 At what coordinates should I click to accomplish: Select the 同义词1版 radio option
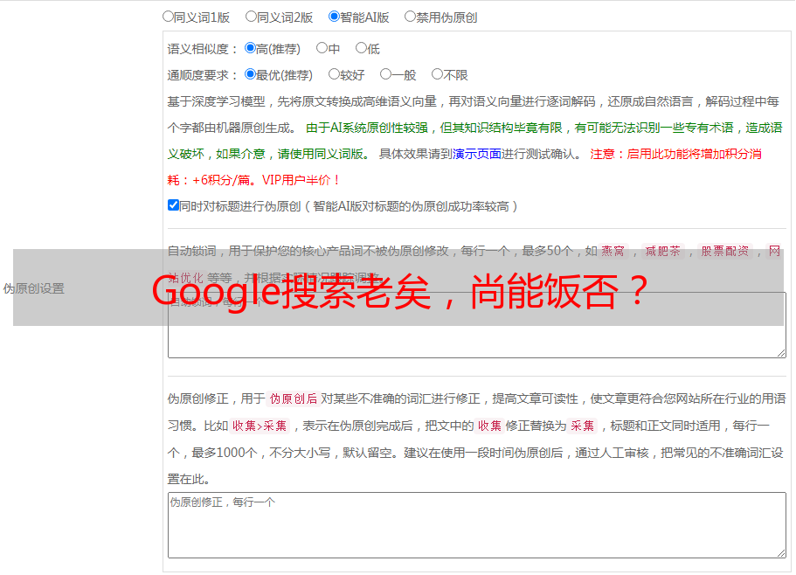(x=168, y=17)
